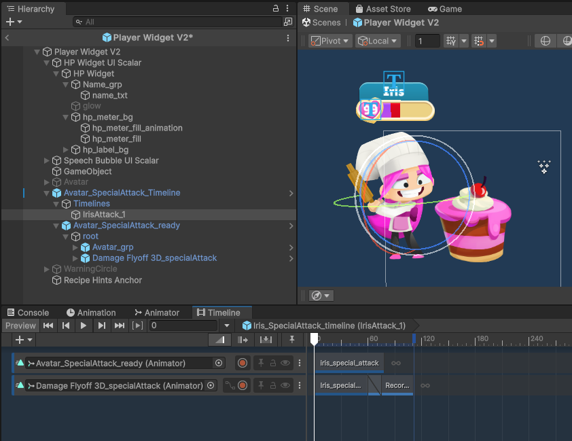Open the Hierarchy add-object plus dropdown

tap(14, 22)
